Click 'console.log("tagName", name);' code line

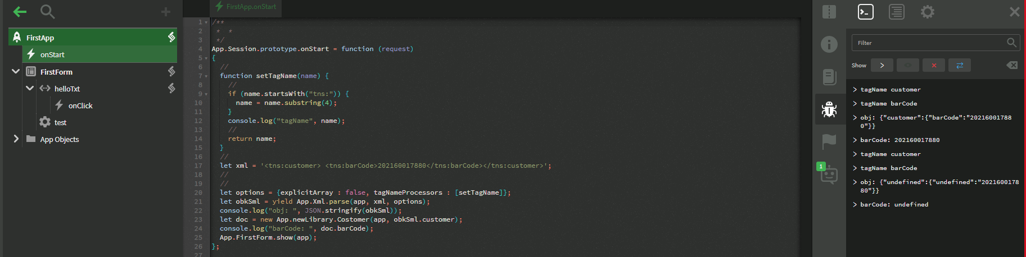click(286, 121)
